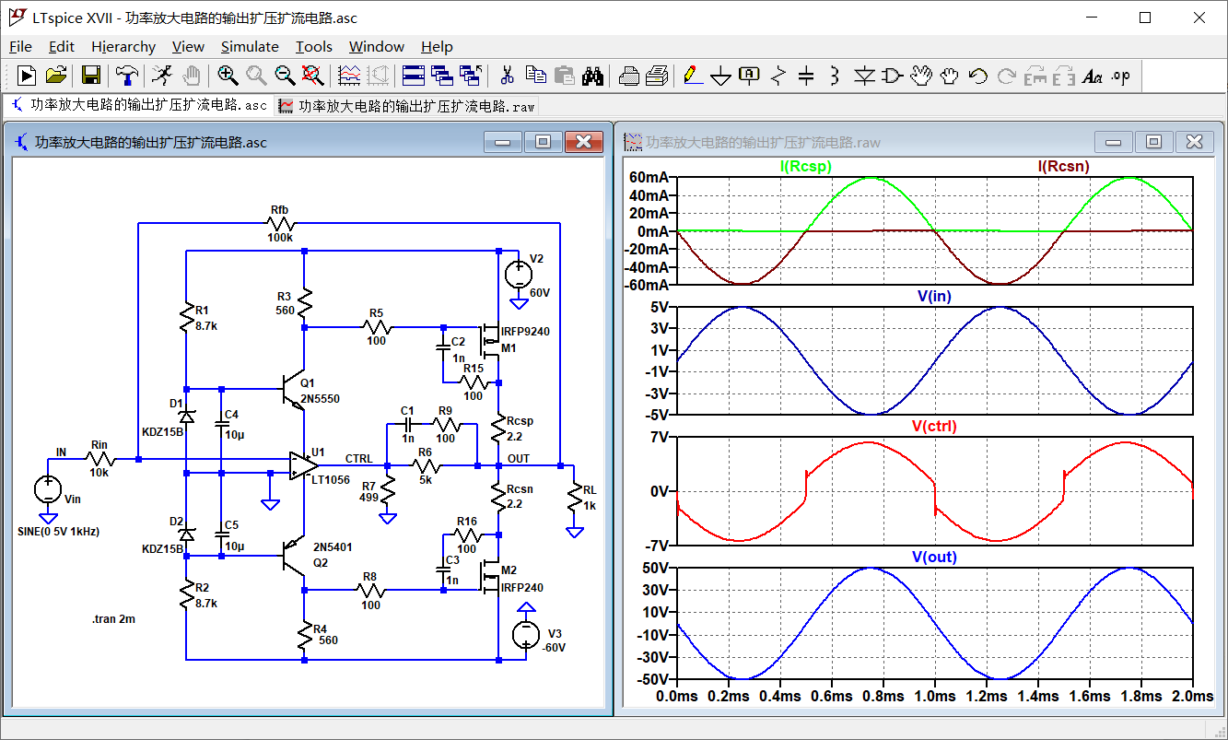Click the V(ctrl) trace label
1228x740 pixels.
click(934, 426)
